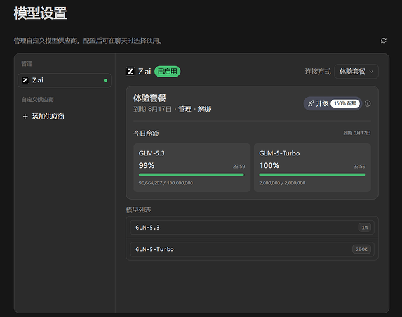Screen dimensions: 402x317
Task: Click the rocket icon on upgrade button
Action: pyautogui.click(x=311, y=103)
